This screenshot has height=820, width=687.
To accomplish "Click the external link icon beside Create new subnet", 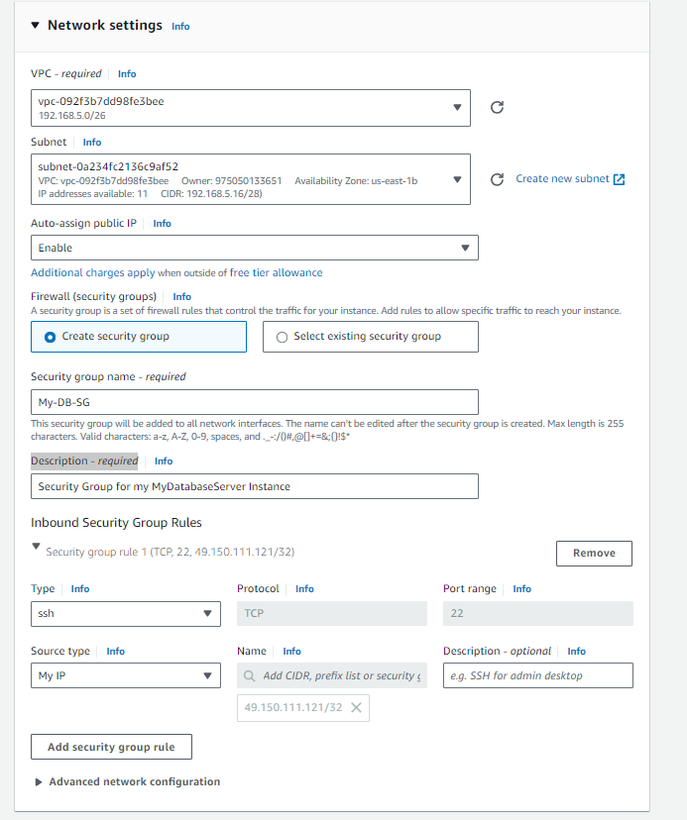I will click(x=620, y=179).
